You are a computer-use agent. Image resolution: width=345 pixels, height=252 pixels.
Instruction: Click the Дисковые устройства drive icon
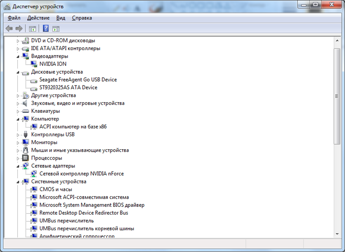[x=26, y=72]
